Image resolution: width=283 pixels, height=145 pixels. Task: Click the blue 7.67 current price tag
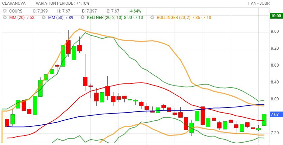[276, 115]
